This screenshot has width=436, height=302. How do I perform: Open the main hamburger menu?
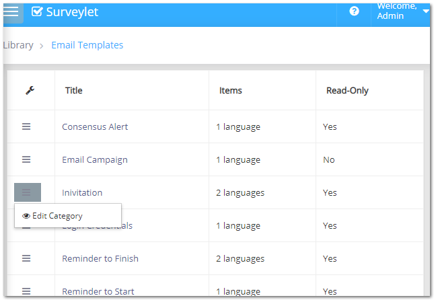[11, 12]
